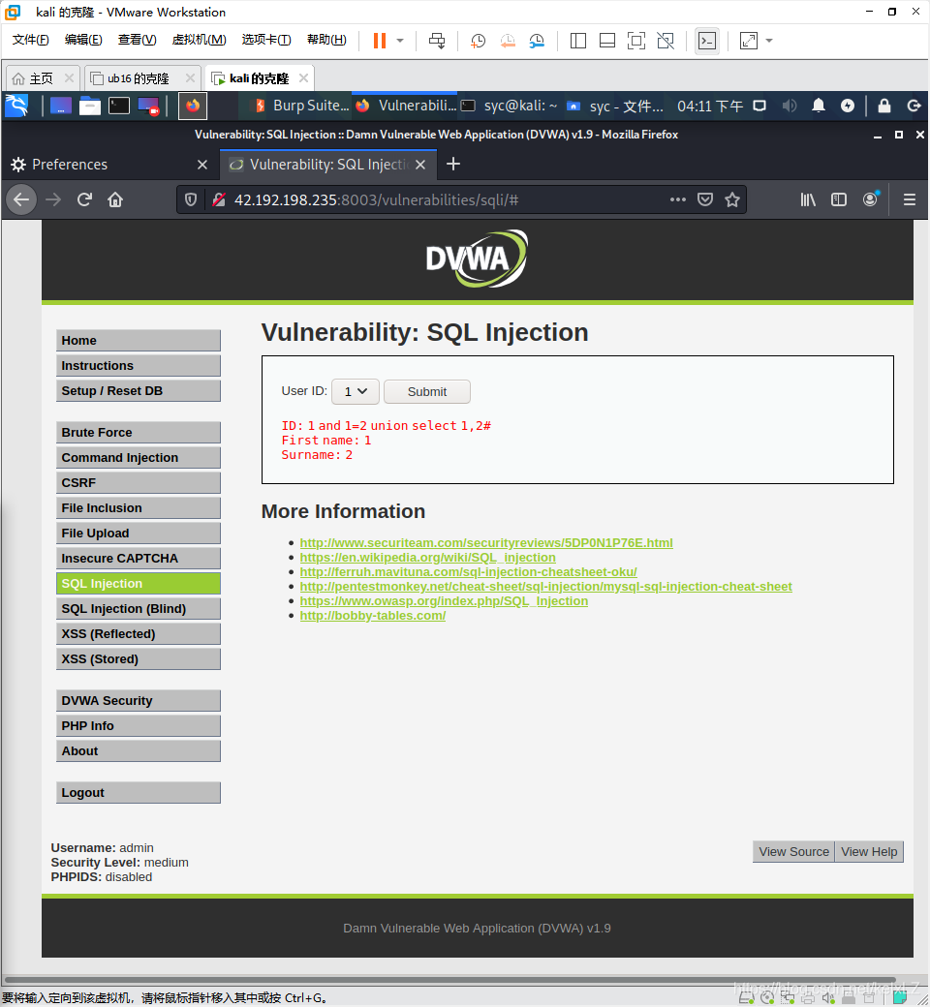Switch to Burp Suite taskbar window
Screen dimensions: 930x1007
[302, 106]
